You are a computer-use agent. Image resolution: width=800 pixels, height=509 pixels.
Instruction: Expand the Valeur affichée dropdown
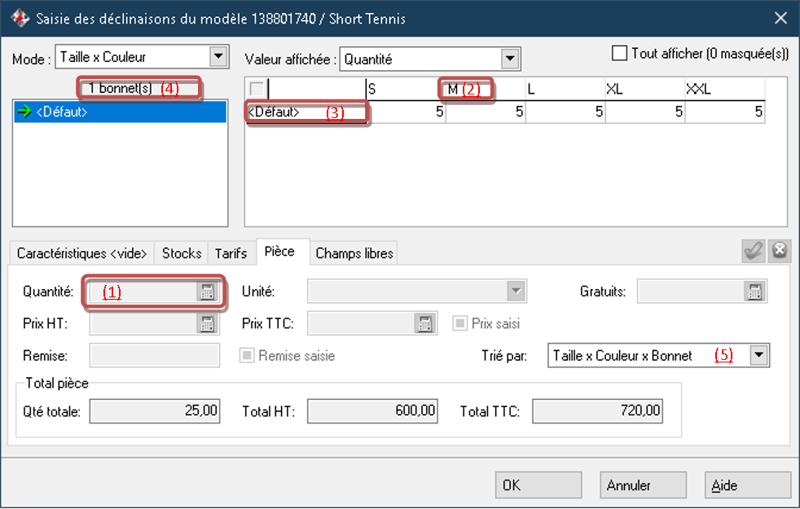click(x=510, y=58)
